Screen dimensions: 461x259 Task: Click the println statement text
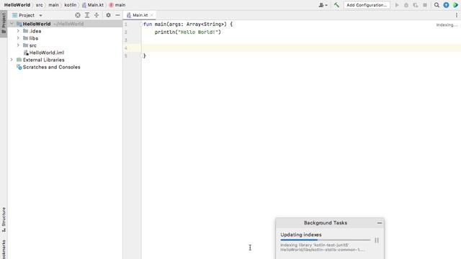tap(187, 32)
